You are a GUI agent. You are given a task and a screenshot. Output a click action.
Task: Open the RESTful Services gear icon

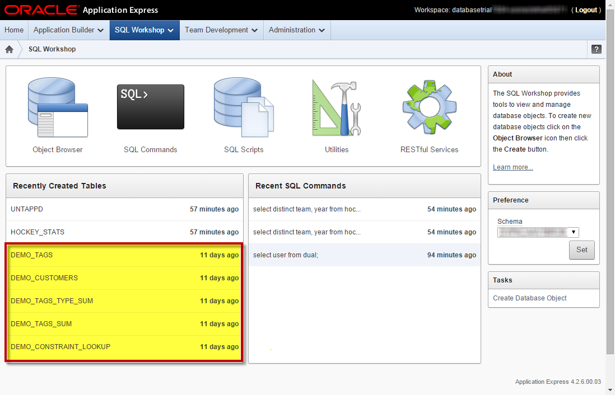430,107
